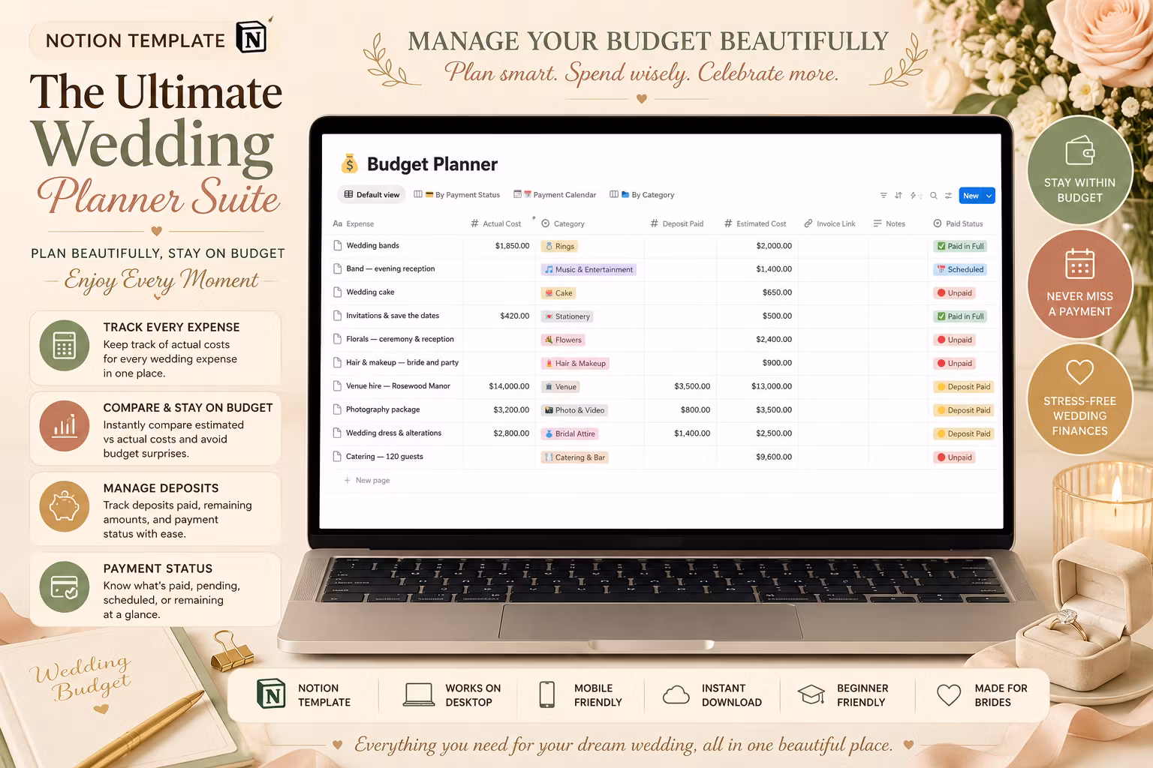Image resolution: width=1153 pixels, height=768 pixels.
Task: Select the Hair & Makeup category tag
Action: pos(576,363)
